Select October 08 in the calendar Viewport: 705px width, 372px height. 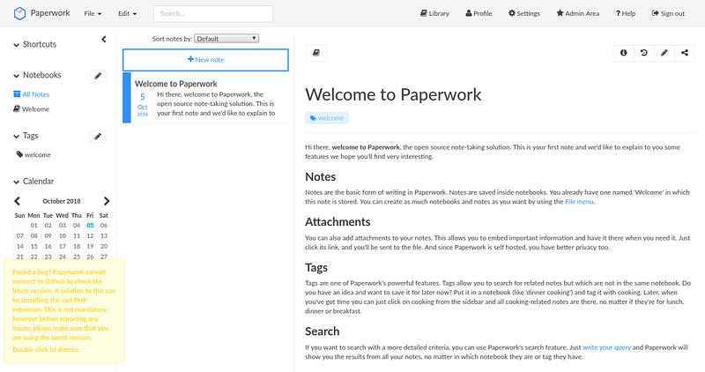click(34, 235)
